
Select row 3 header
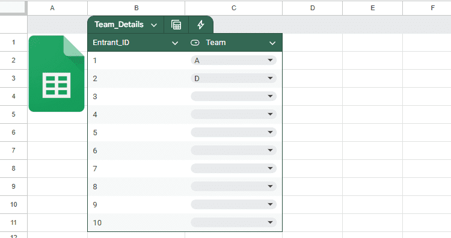tap(13, 79)
